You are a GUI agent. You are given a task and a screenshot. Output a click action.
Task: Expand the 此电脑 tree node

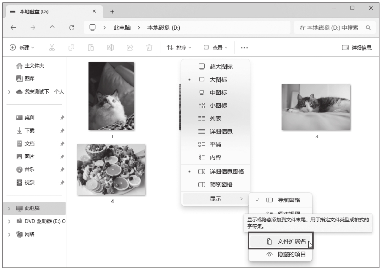9,208
